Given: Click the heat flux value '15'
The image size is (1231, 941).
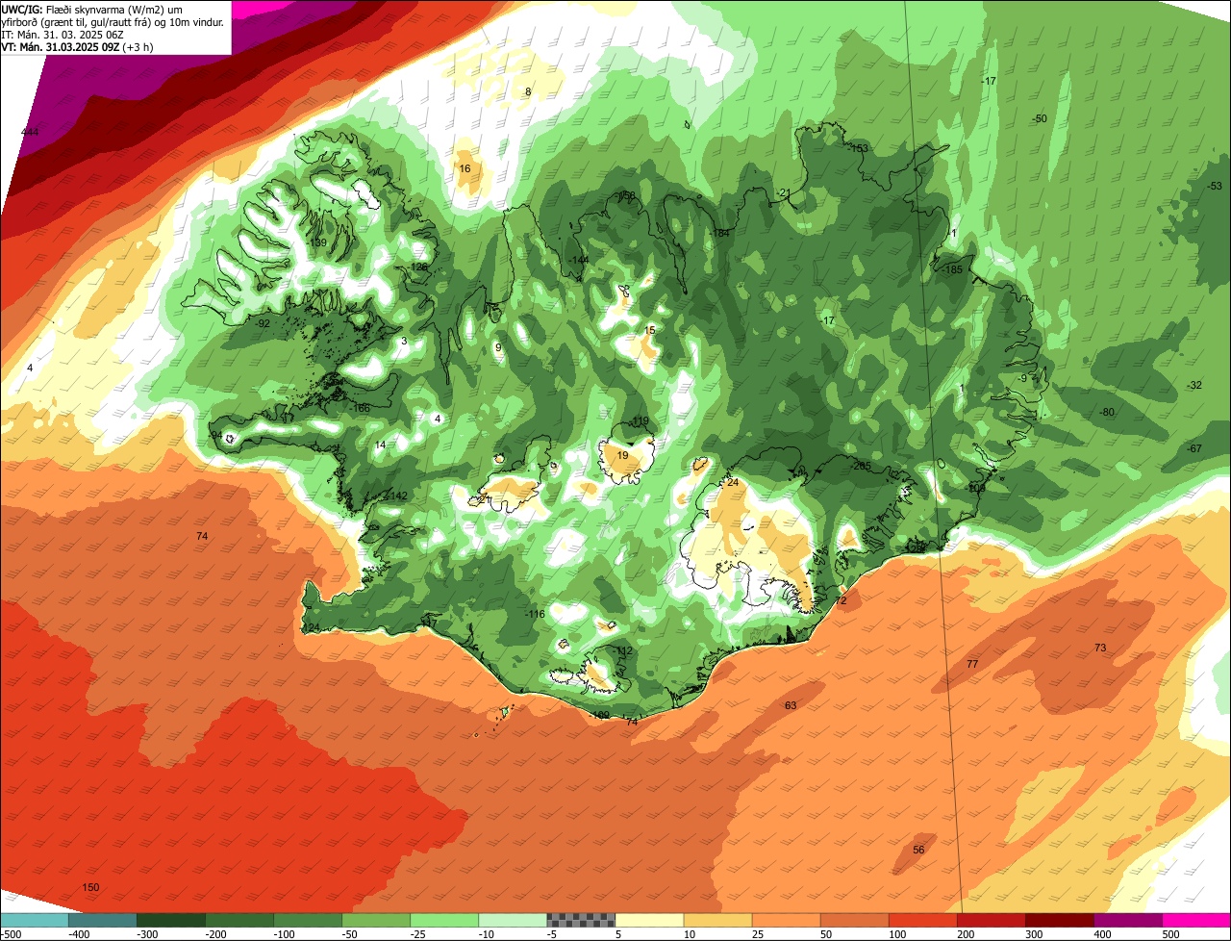Looking at the screenshot, I should point(649,330).
